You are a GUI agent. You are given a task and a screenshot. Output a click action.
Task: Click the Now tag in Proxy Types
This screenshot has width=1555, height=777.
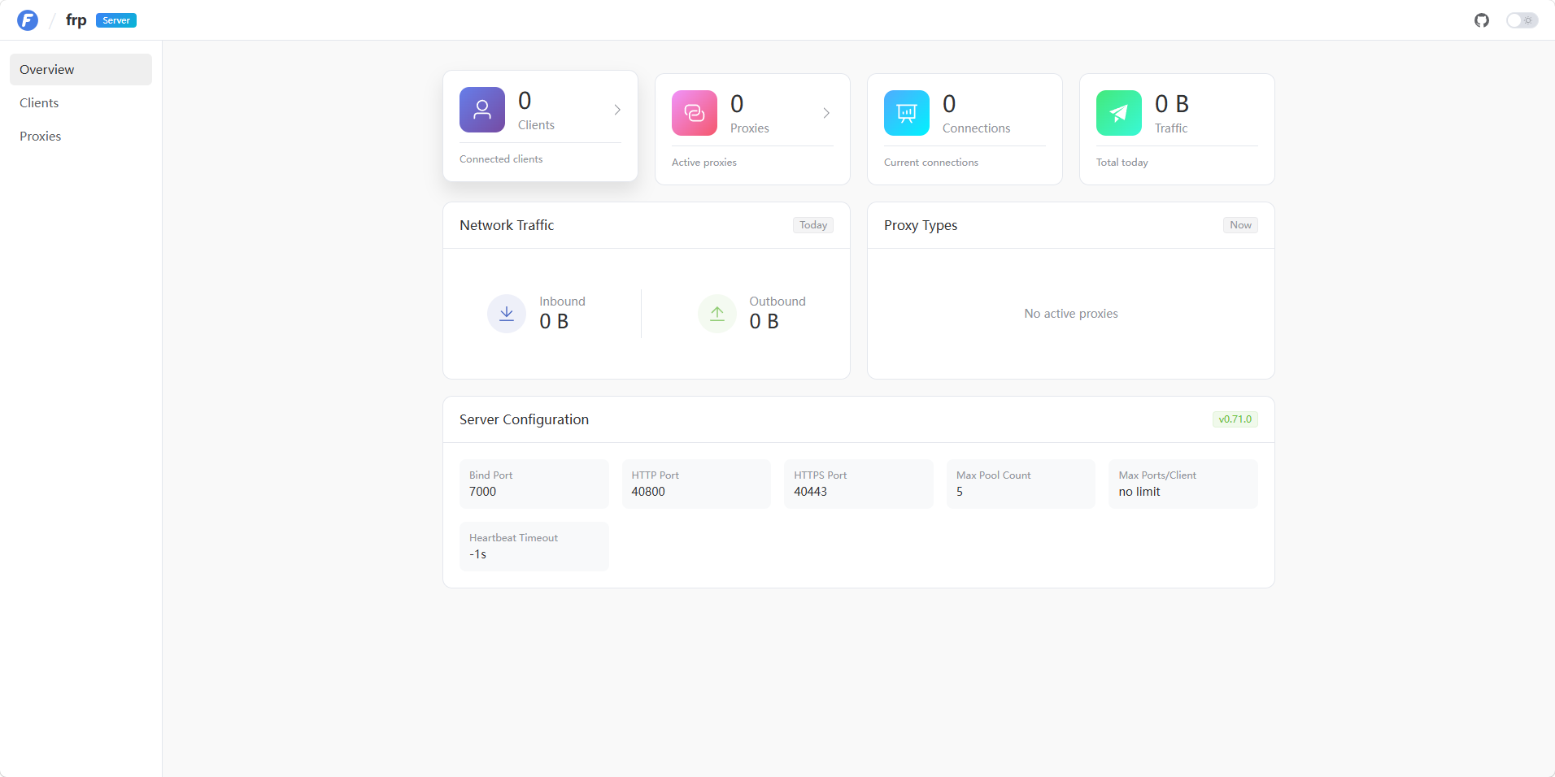pos(1240,225)
